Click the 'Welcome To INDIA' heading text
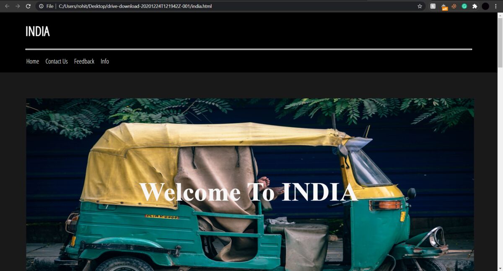Image resolution: width=503 pixels, height=271 pixels. [x=248, y=192]
